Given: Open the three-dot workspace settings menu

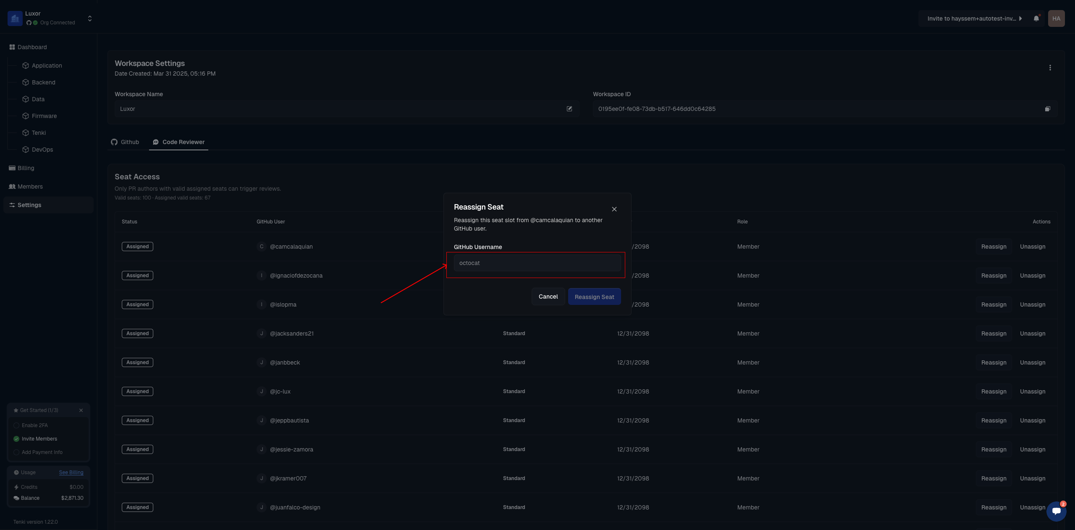Looking at the screenshot, I should tap(1050, 68).
